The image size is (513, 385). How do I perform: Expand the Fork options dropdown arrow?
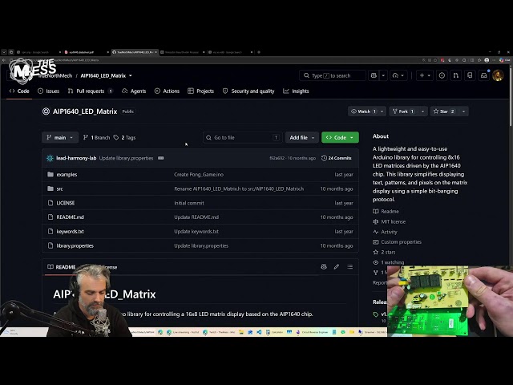point(422,111)
